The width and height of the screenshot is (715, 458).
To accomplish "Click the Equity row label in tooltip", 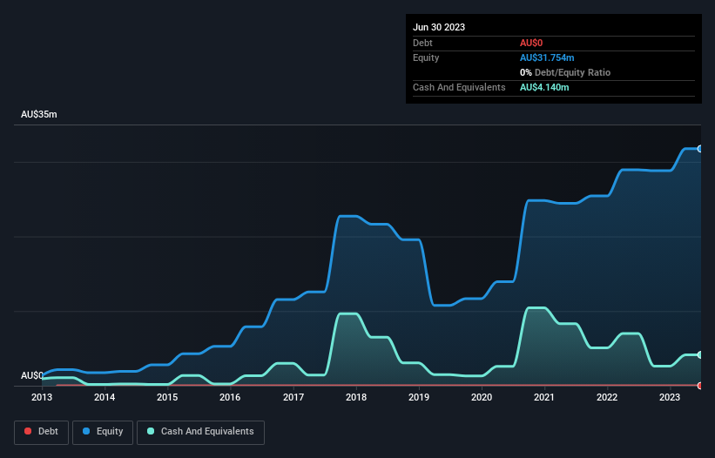I will pos(426,57).
